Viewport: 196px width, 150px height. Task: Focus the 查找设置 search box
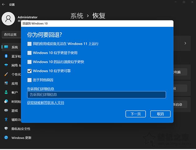pyautogui.click(x=11, y=35)
